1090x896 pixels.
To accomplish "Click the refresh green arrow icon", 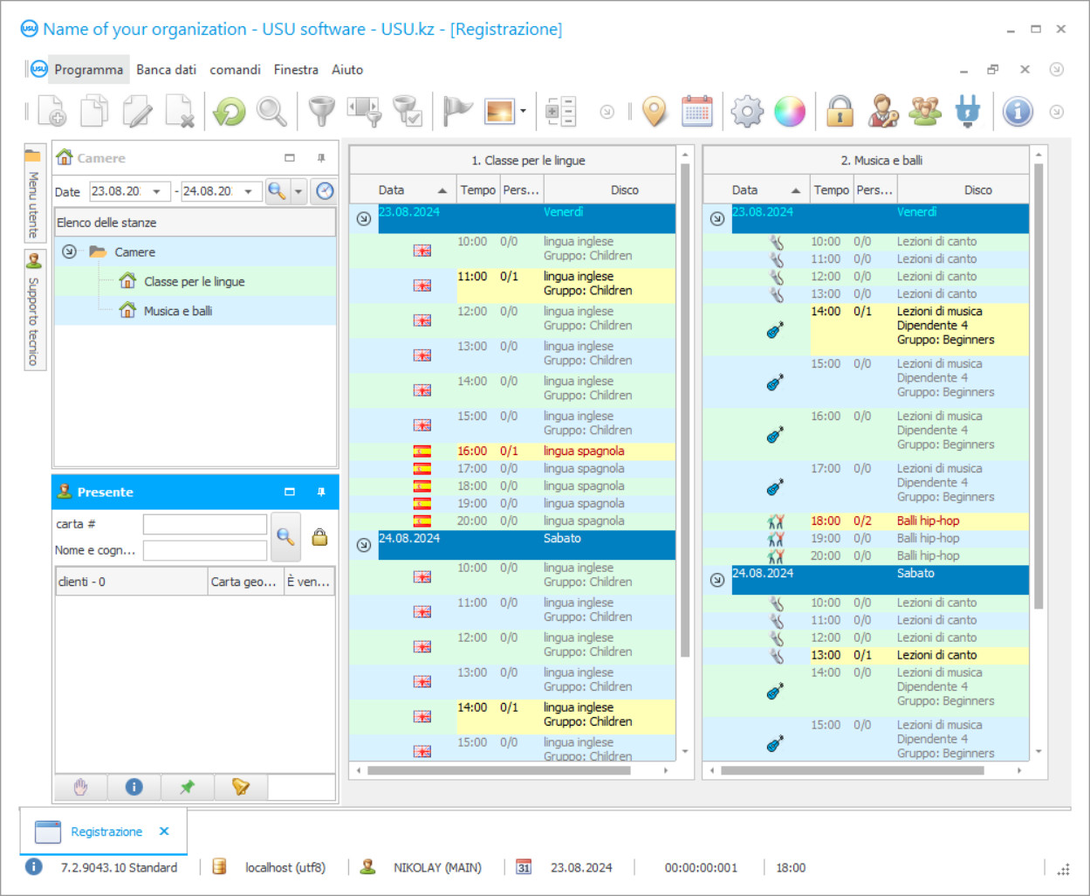I will click(230, 112).
